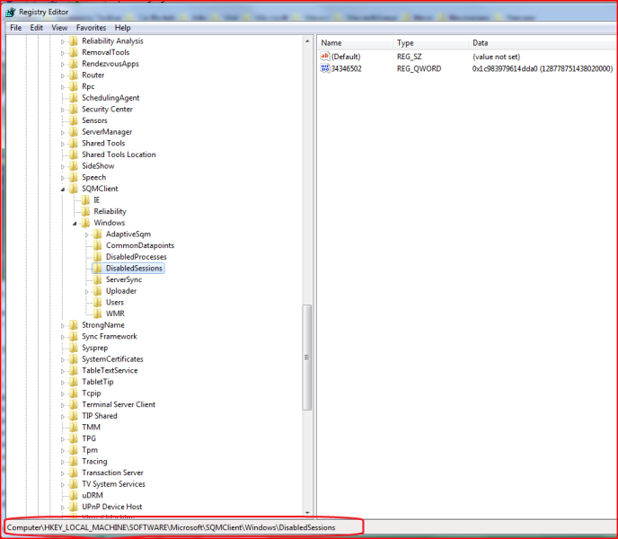
Task: Click the (Default) string value icon
Action: click(325, 57)
